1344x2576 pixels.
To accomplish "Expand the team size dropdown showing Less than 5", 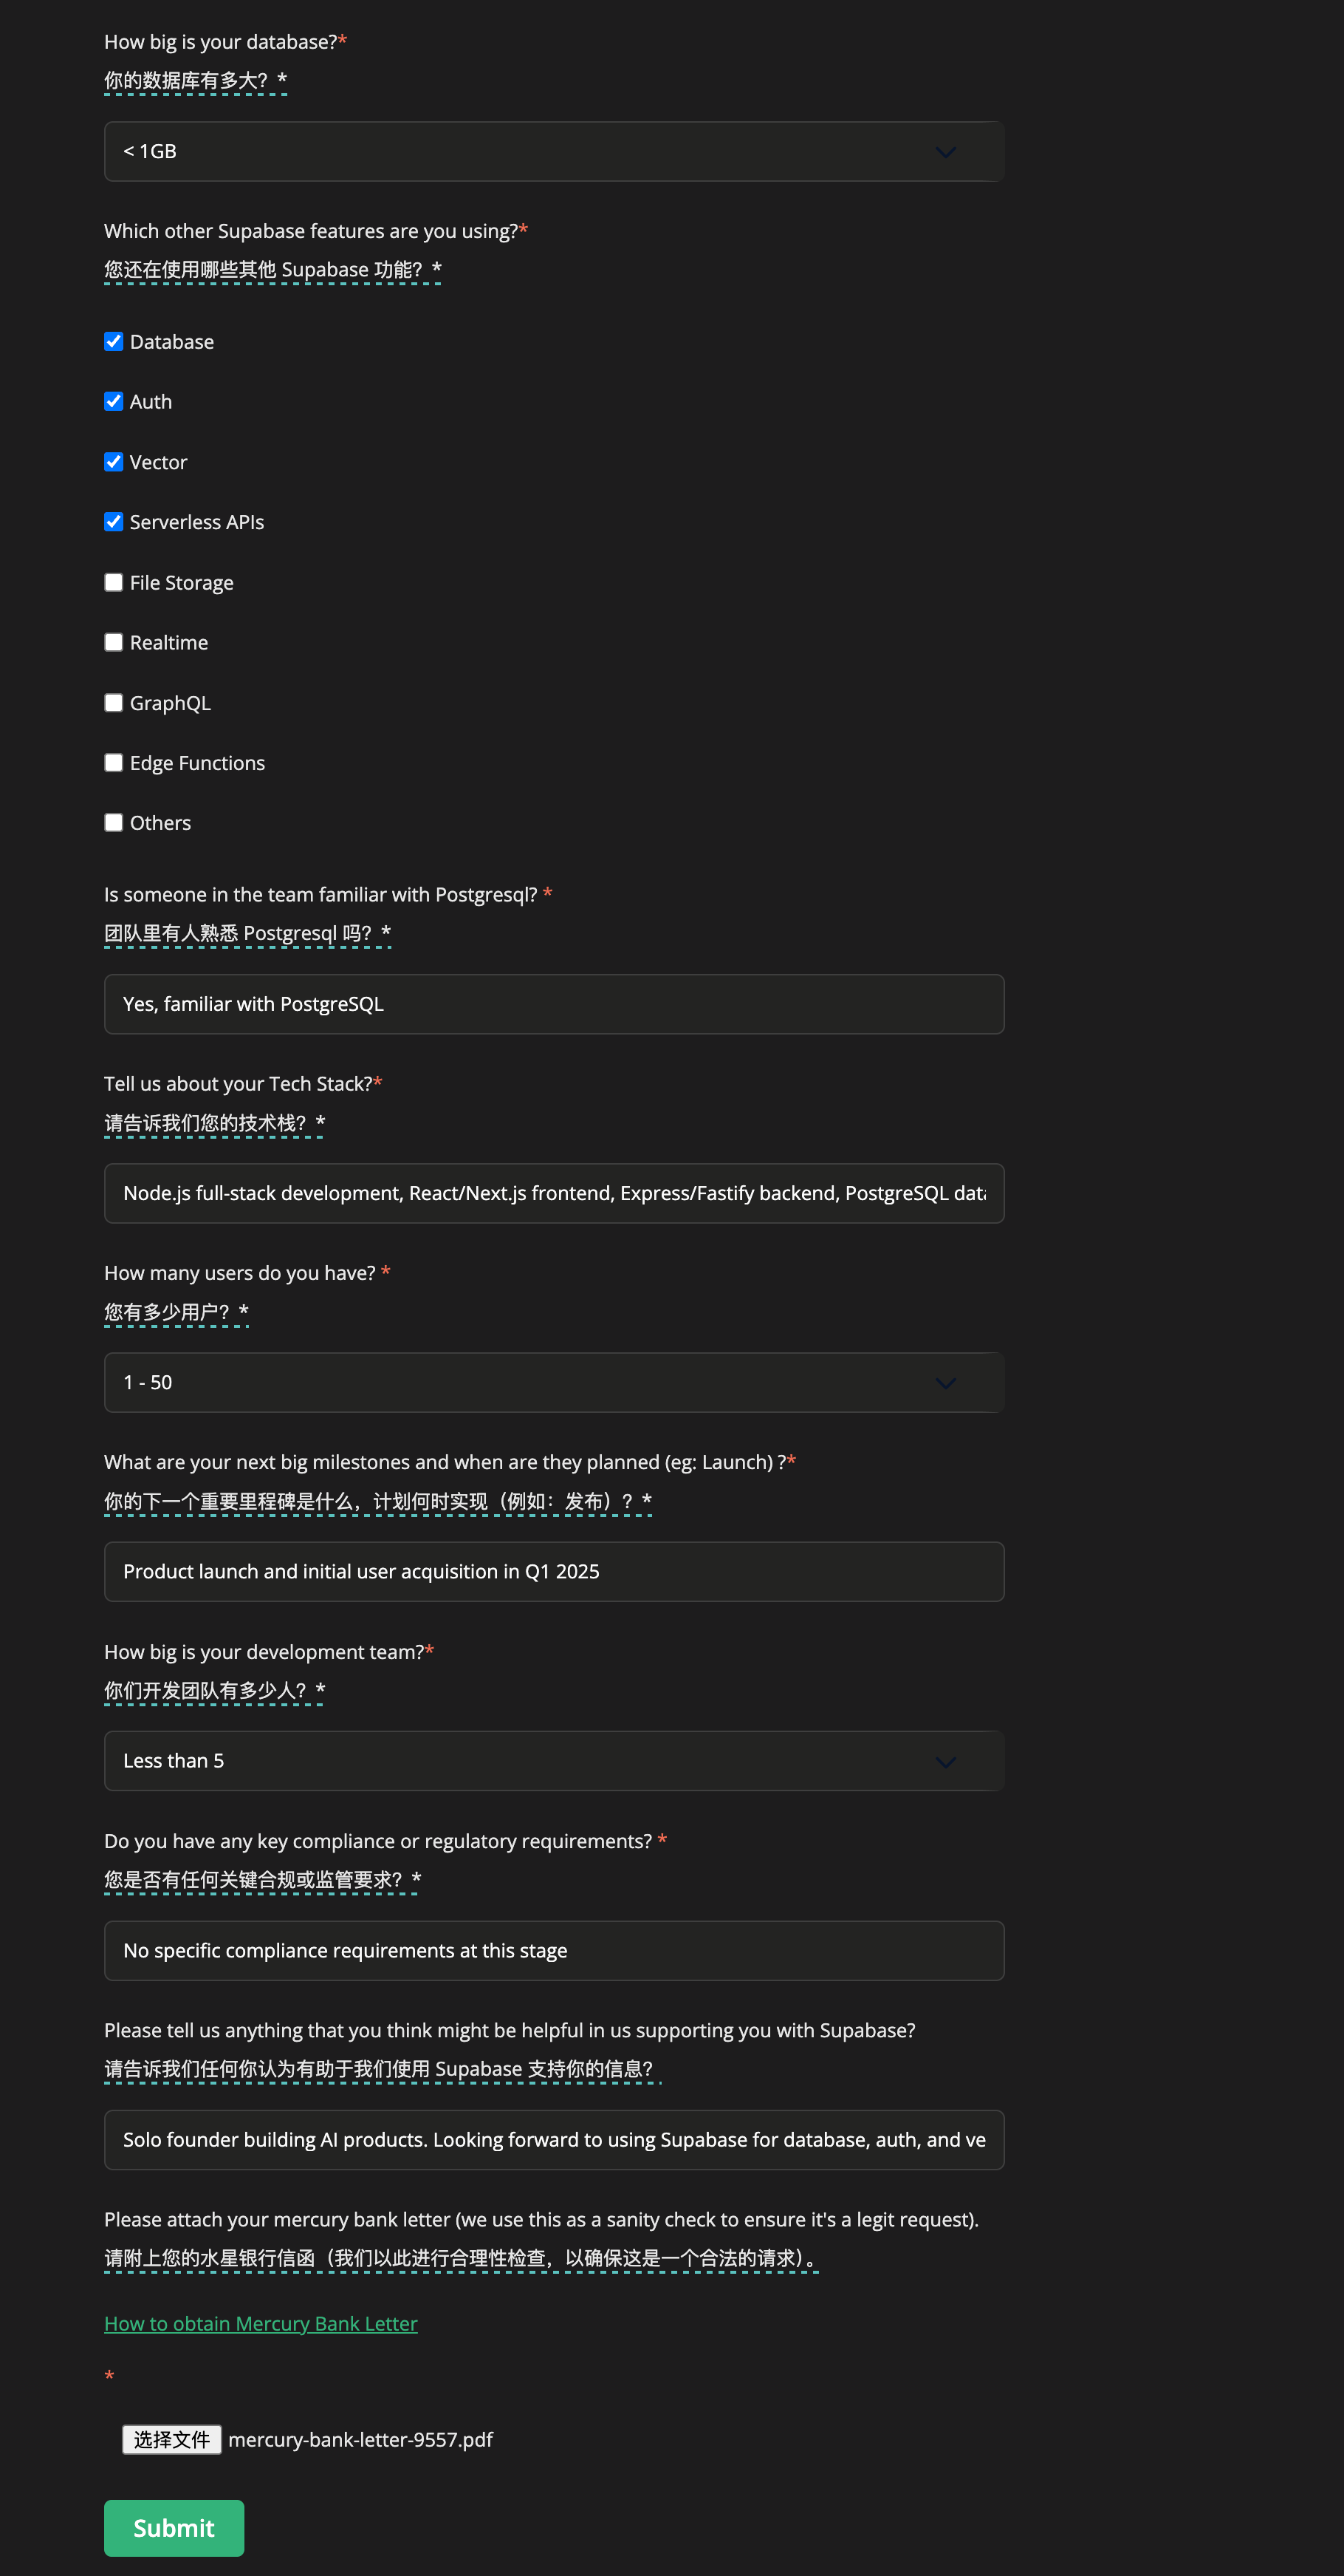I will (554, 1761).
